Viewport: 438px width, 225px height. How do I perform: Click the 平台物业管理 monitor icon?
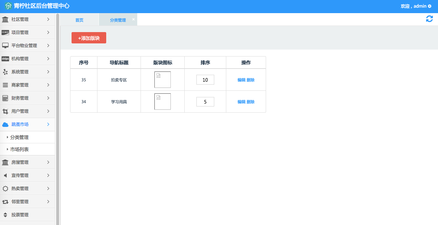tap(5, 46)
